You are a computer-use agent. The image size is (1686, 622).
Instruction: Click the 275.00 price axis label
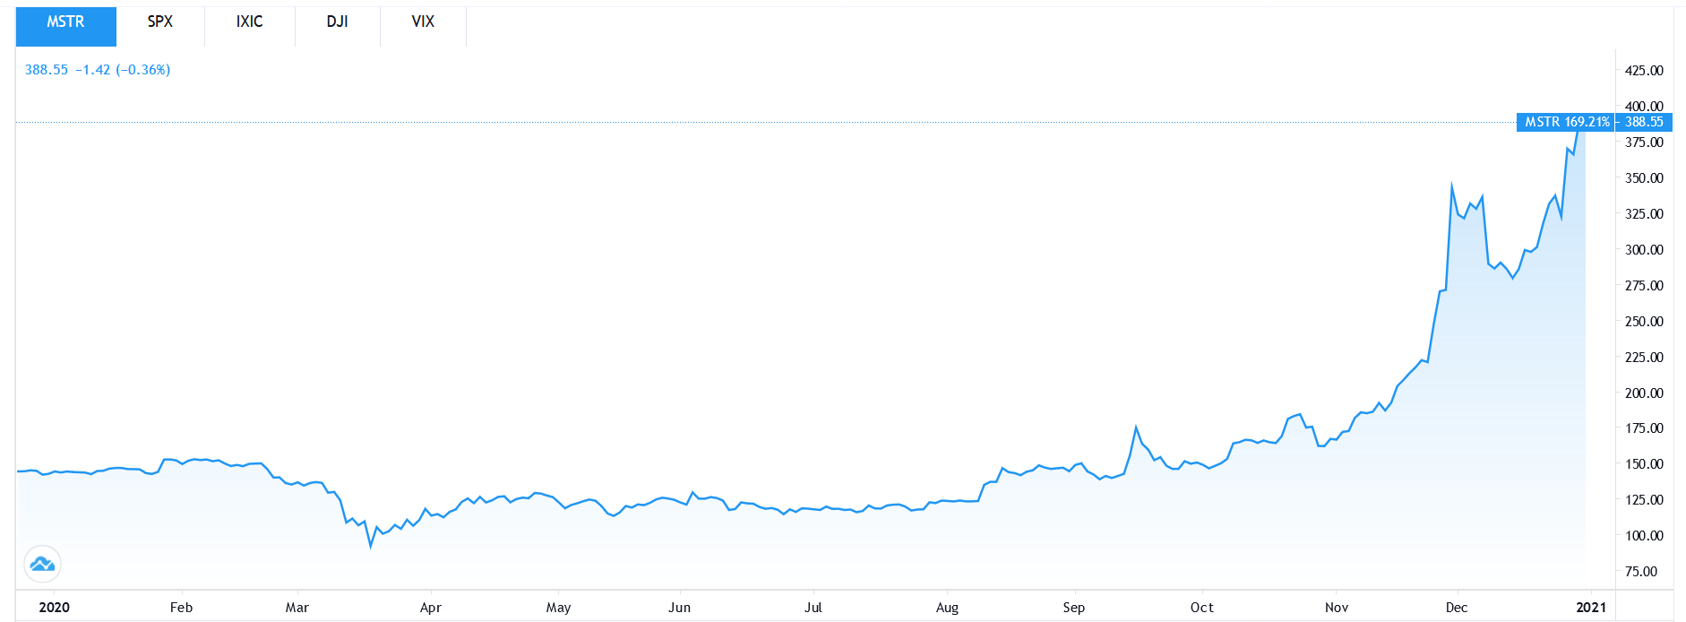(1644, 286)
